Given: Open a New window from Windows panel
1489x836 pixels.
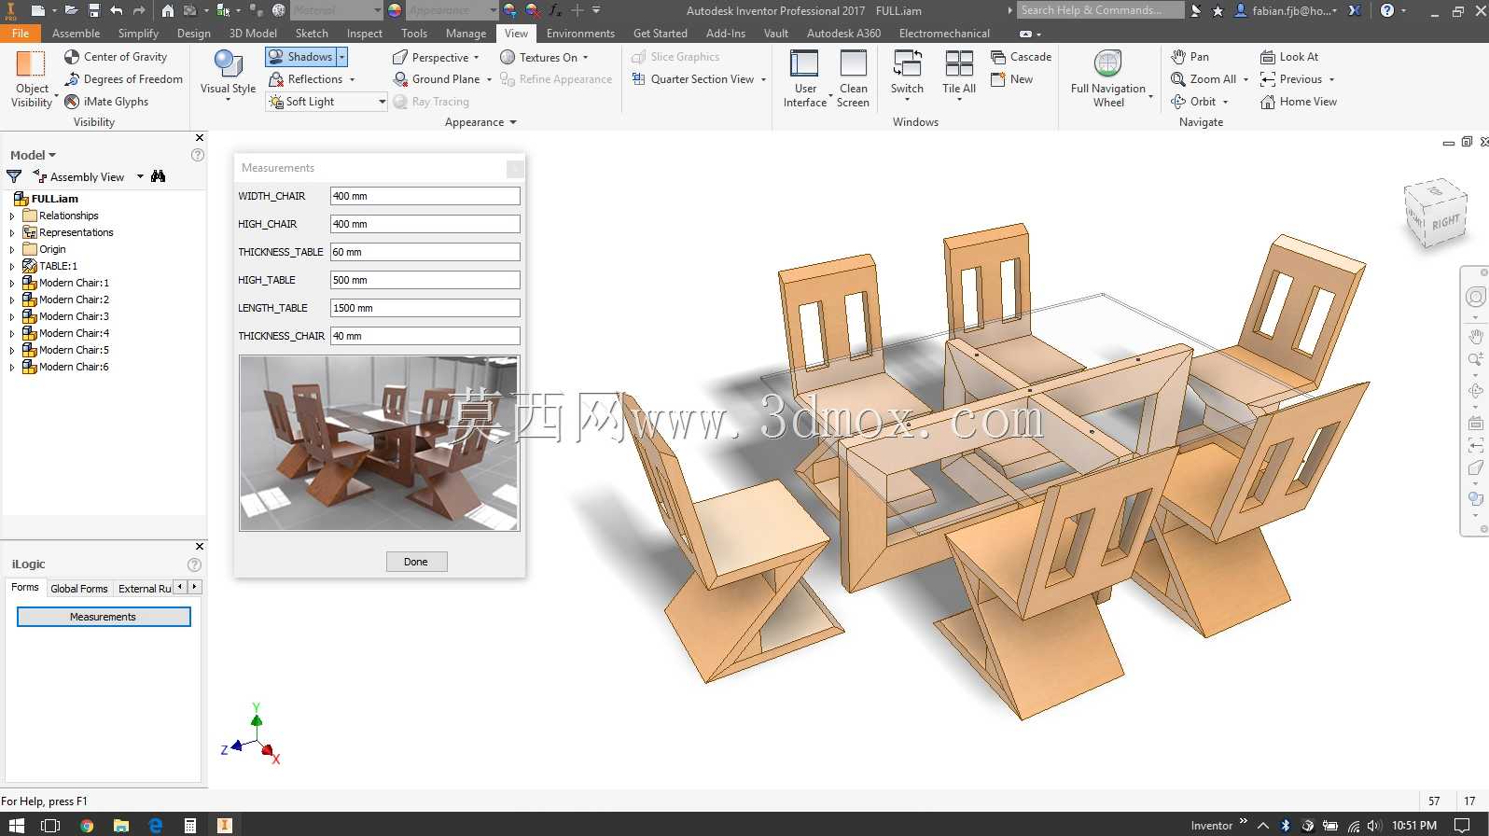Looking at the screenshot, I should pos(1011,79).
